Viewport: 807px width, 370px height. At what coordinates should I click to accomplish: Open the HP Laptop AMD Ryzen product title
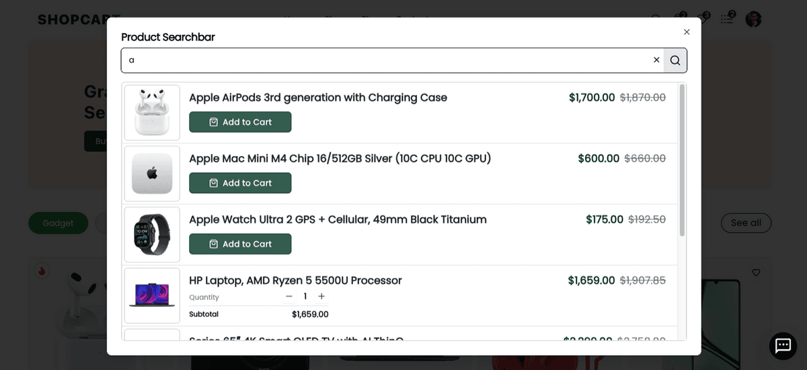(x=295, y=281)
